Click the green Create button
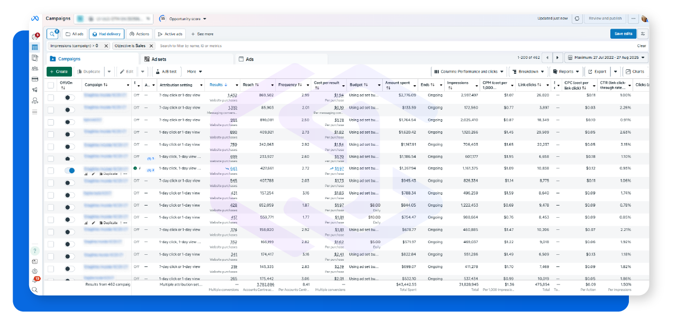The width and height of the screenshot is (676, 321). pos(59,72)
